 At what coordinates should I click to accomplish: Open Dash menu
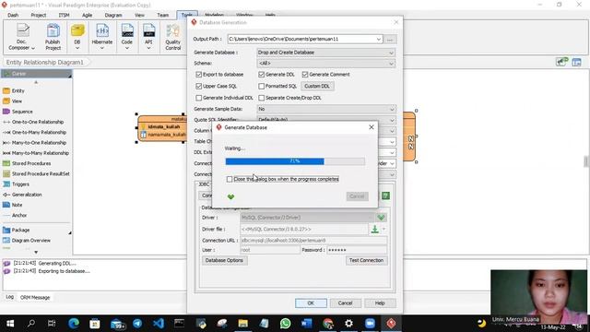tap(13, 15)
